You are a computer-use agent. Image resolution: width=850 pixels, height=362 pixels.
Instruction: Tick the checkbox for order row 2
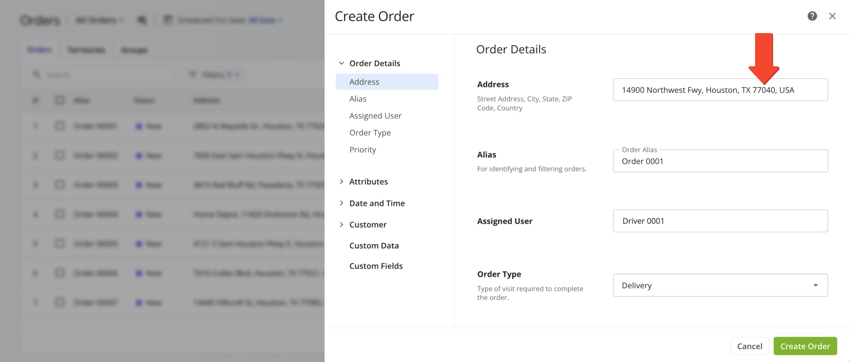pos(60,155)
